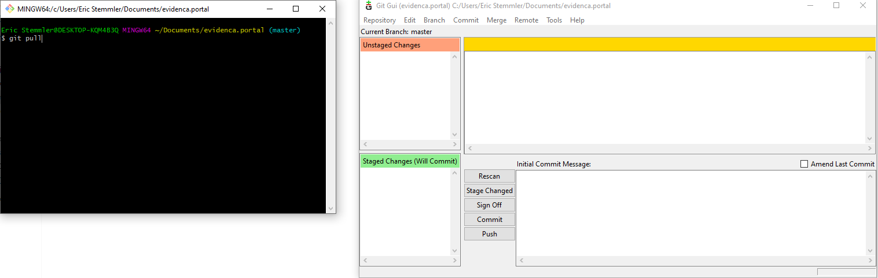Maximize the MINGW64 terminal window
The image size is (878, 278).
[x=296, y=9]
